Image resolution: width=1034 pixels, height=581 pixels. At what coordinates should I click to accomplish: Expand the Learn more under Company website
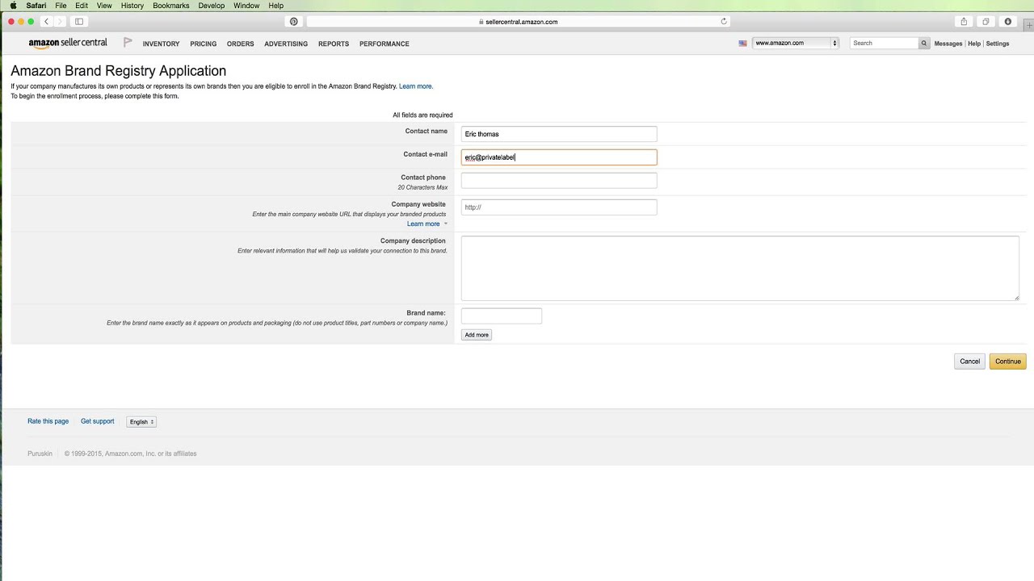pos(427,224)
